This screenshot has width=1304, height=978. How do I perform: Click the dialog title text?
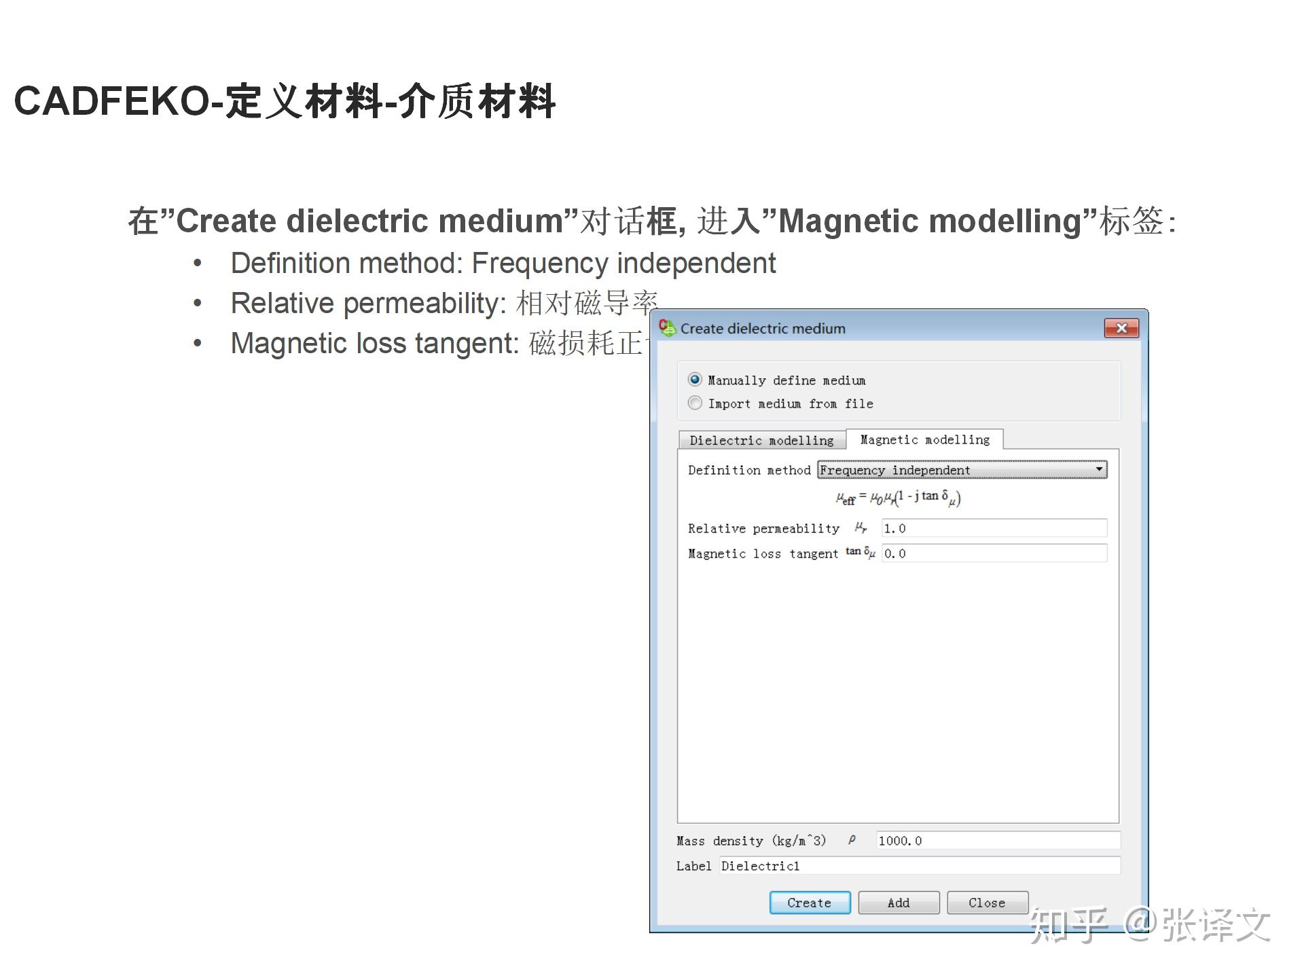pyautogui.click(x=763, y=329)
